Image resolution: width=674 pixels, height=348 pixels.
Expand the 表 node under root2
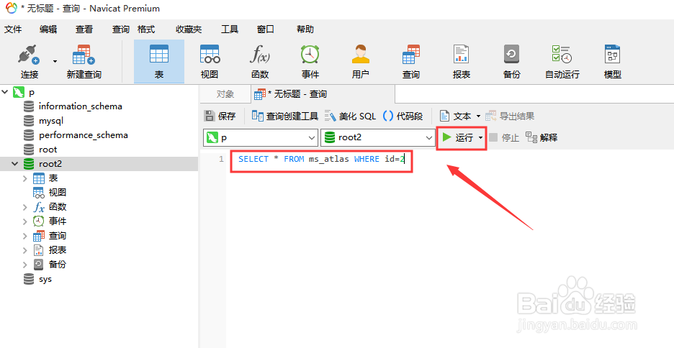[x=25, y=178]
